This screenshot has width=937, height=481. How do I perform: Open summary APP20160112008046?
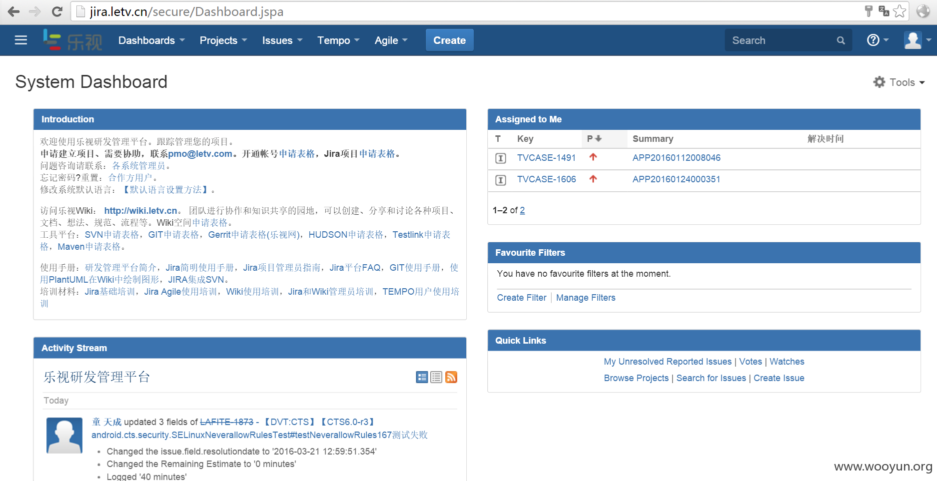(x=676, y=158)
